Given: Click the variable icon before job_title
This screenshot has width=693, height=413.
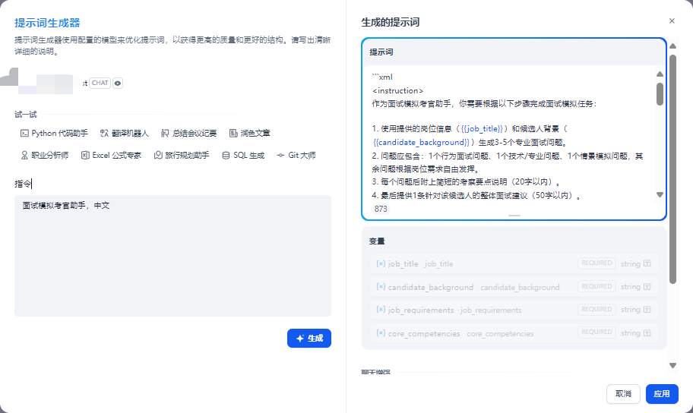Looking at the screenshot, I should coord(381,263).
